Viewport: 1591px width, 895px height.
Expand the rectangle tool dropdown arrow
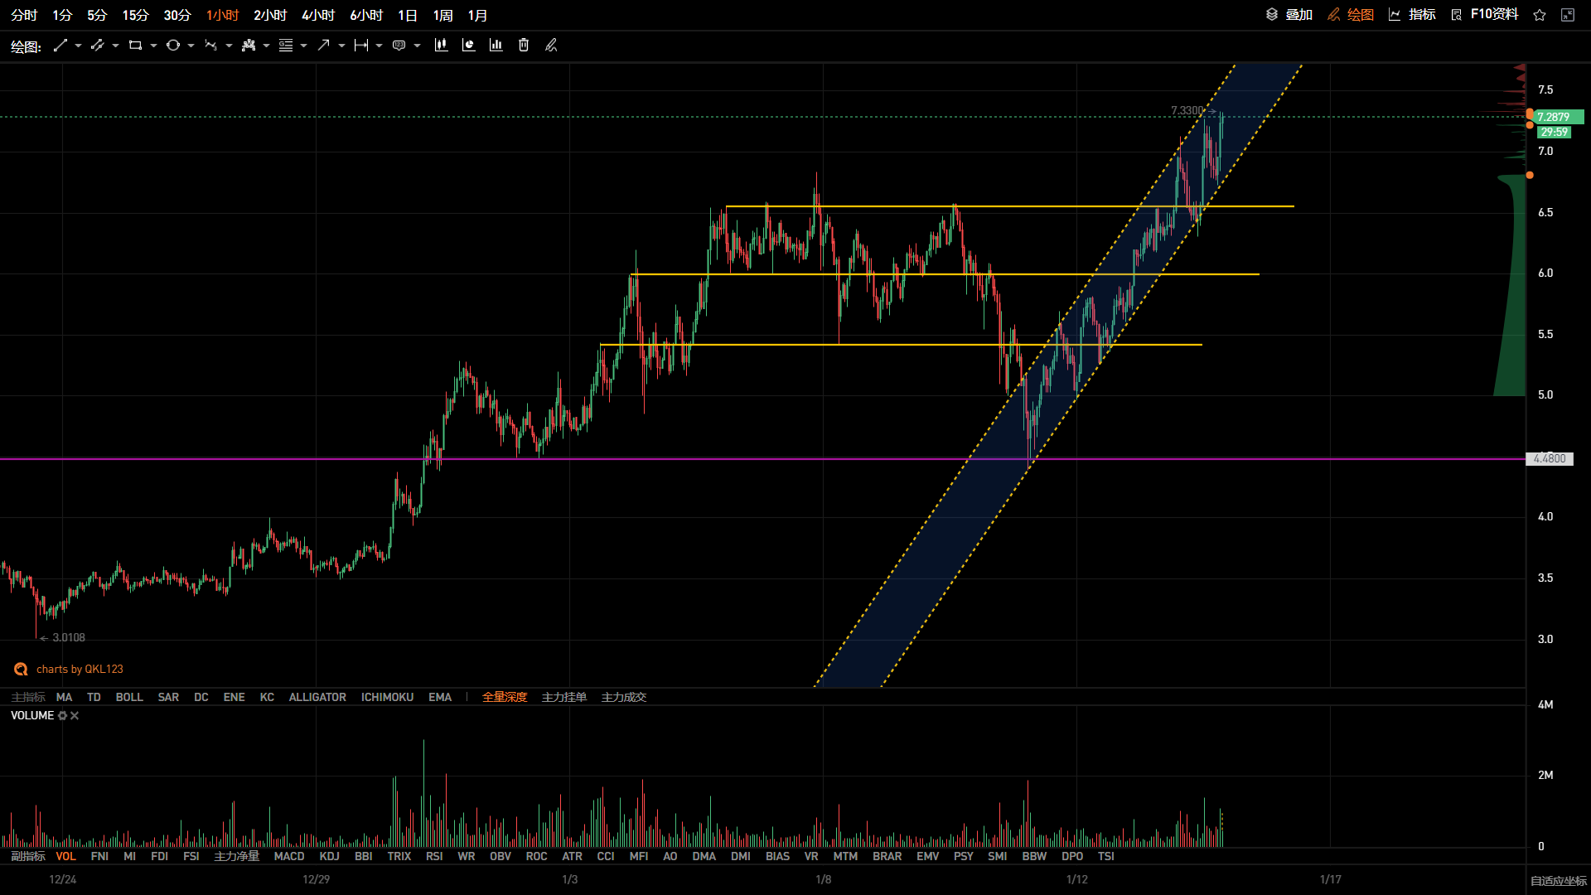153,46
